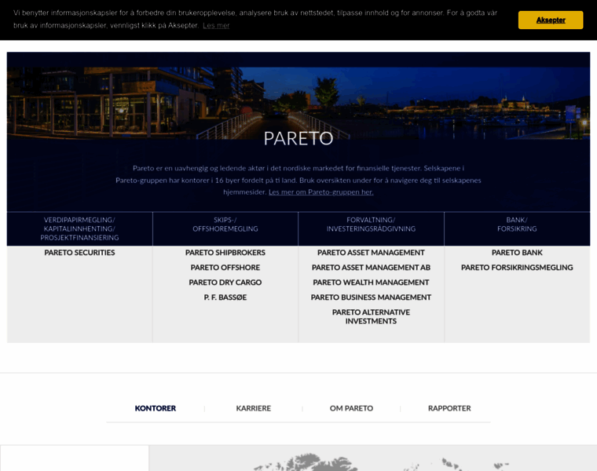Image resolution: width=597 pixels, height=471 pixels.
Task: Switch to the Rapporter tab
Action: pos(449,408)
